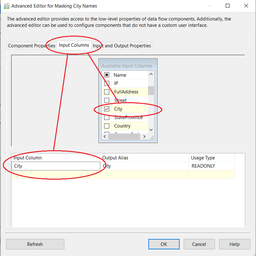Screen dimensions: 256x256
Task: Maximize the Advanced Editor window
Action: (227, 6)
